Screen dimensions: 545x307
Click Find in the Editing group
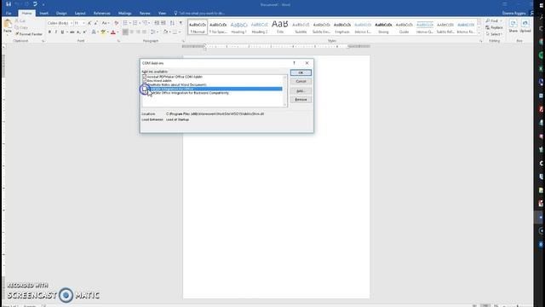[492, 20]
